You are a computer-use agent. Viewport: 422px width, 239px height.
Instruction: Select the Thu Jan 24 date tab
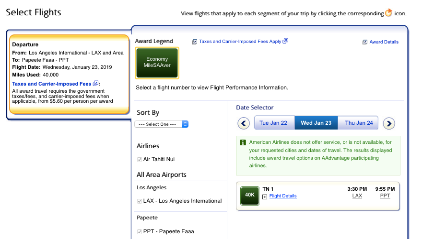359,123
